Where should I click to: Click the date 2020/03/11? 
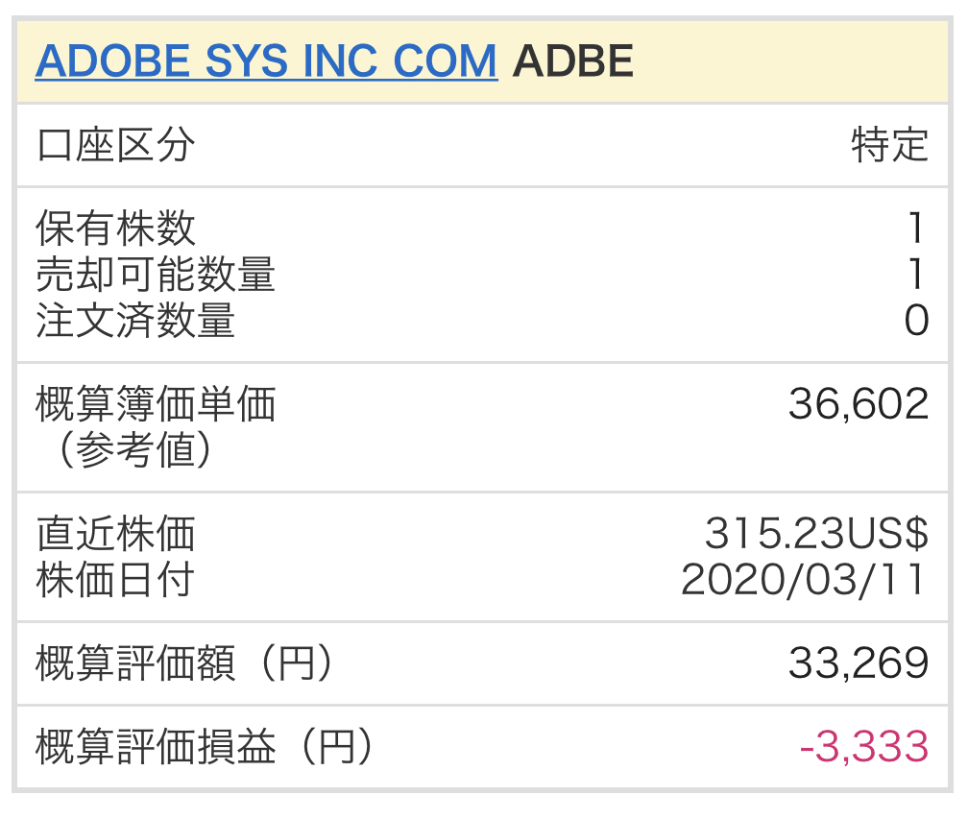[803, 580]
